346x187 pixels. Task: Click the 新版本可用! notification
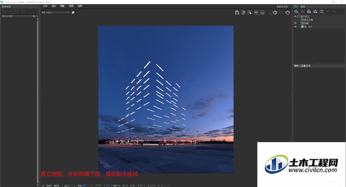click(x=282, y=6)
